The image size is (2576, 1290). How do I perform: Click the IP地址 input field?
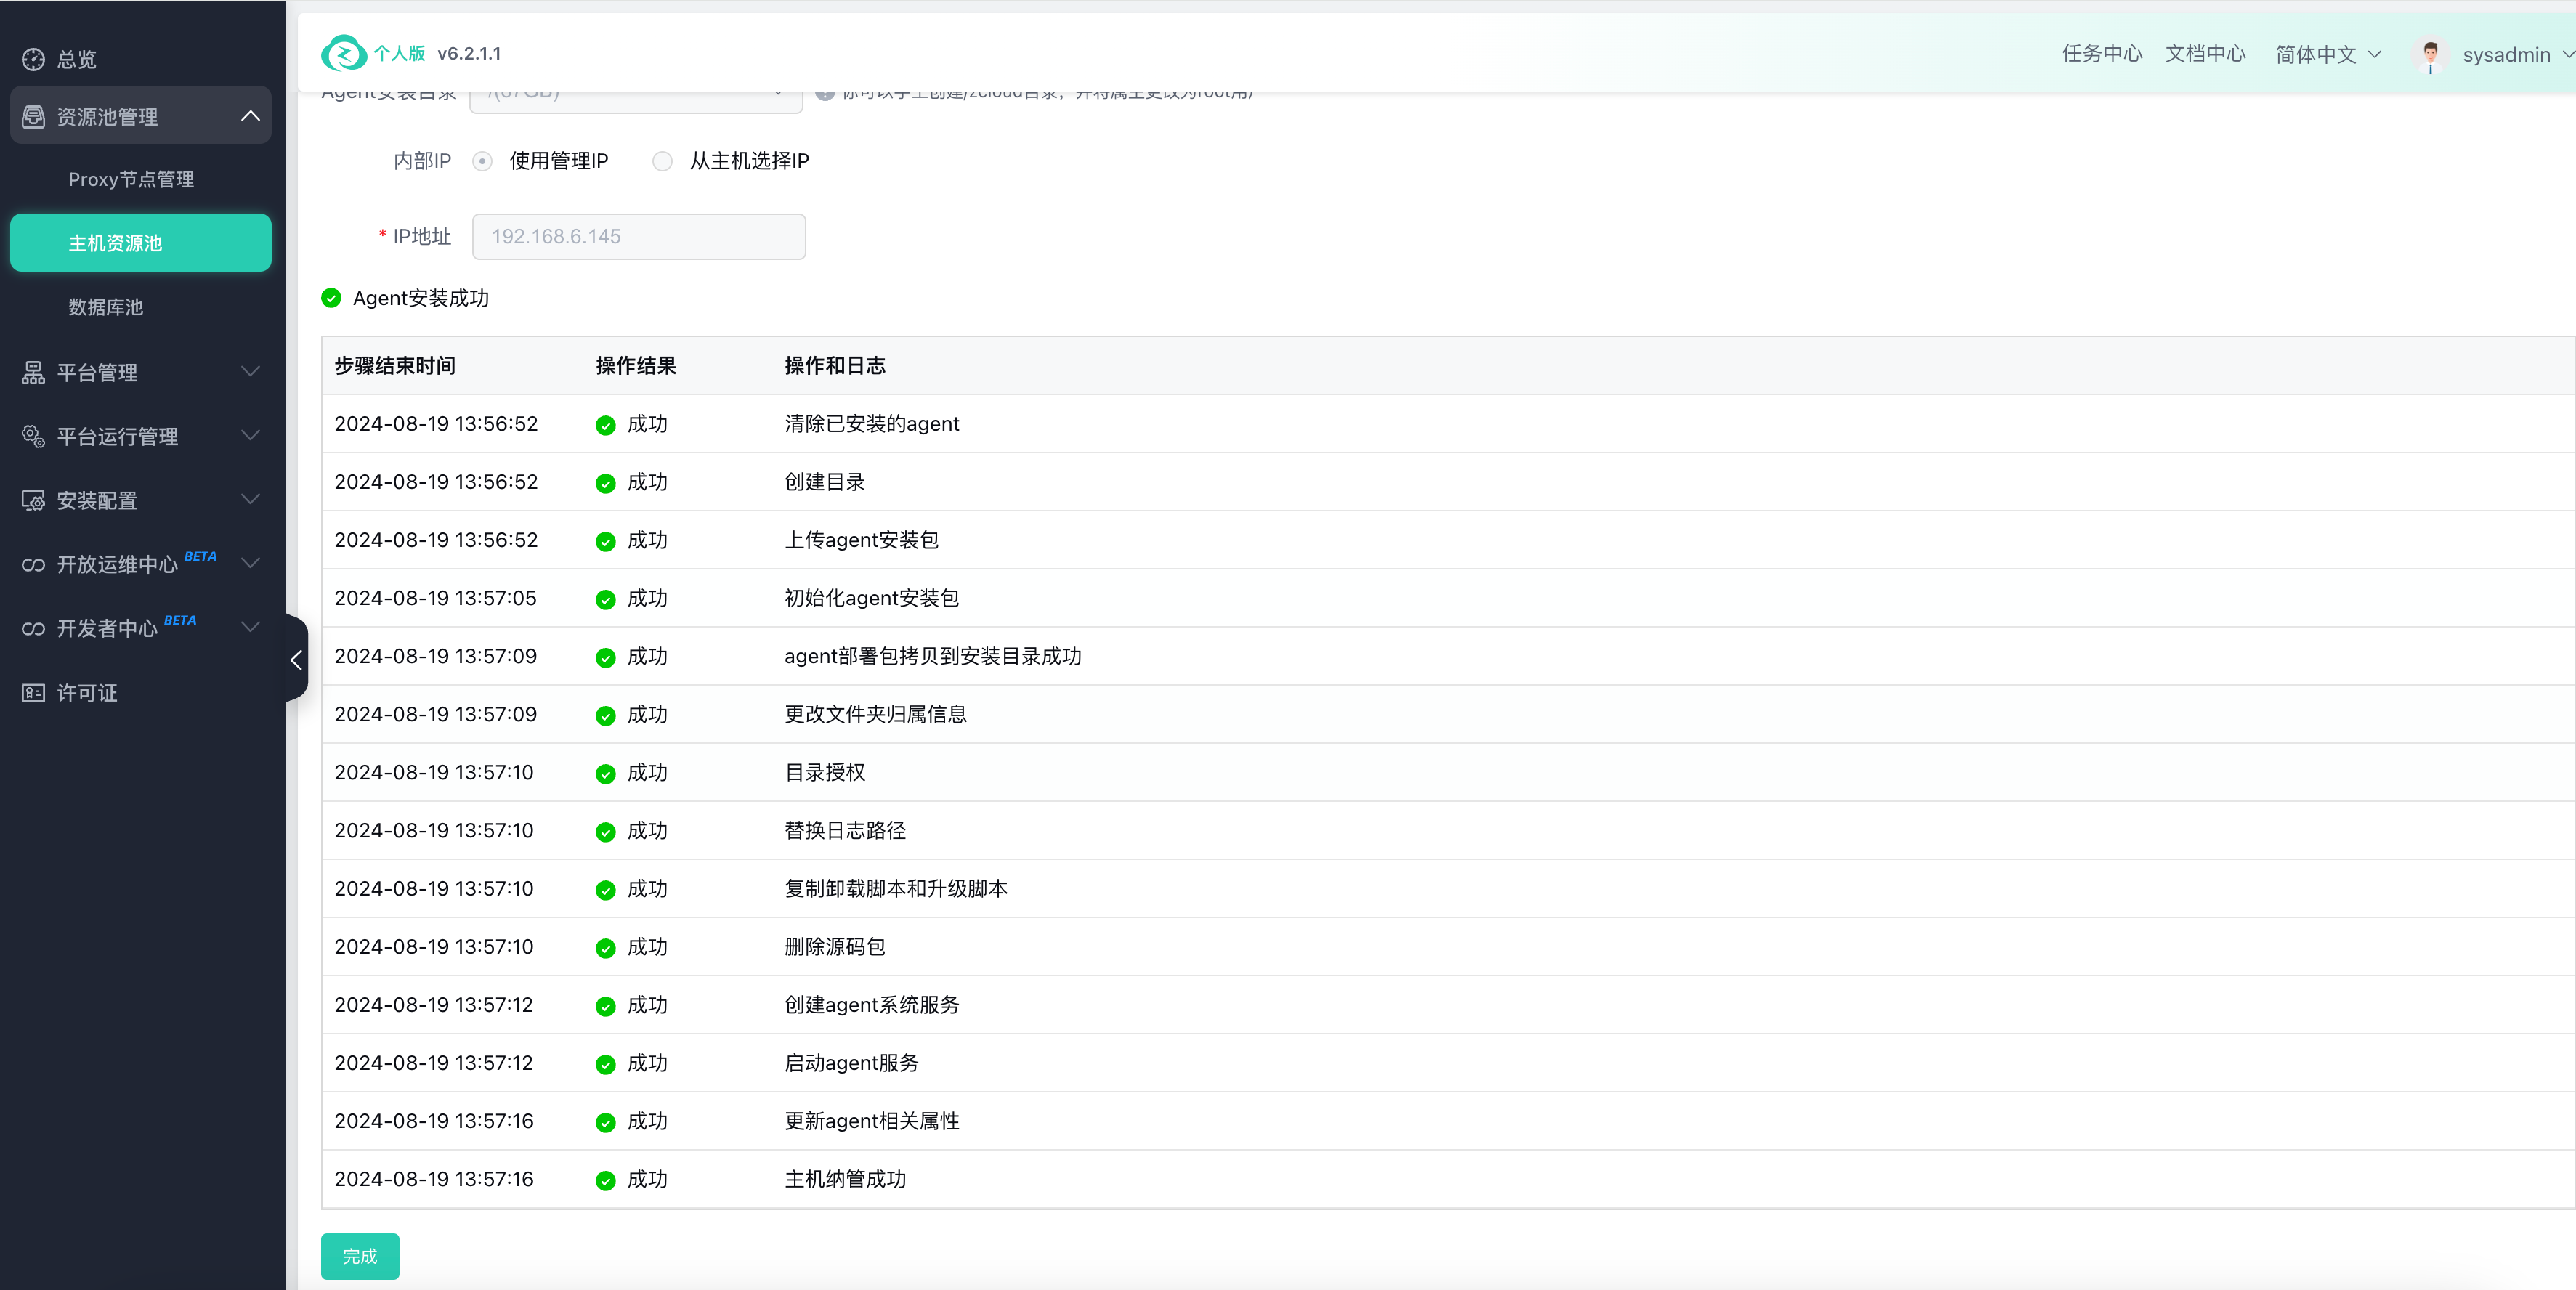638,237
